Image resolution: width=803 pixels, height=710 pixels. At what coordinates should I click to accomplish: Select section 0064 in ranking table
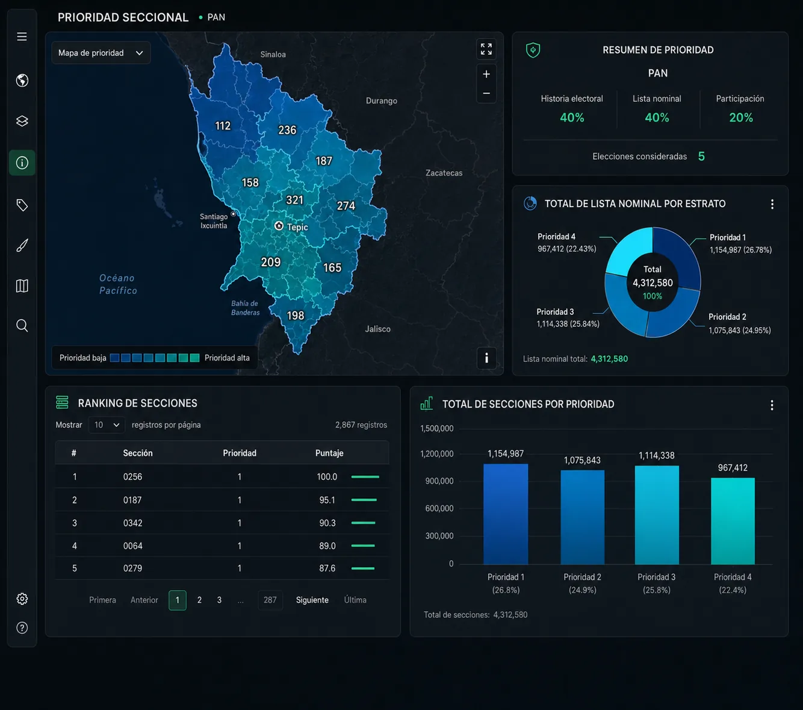point(222,546)
